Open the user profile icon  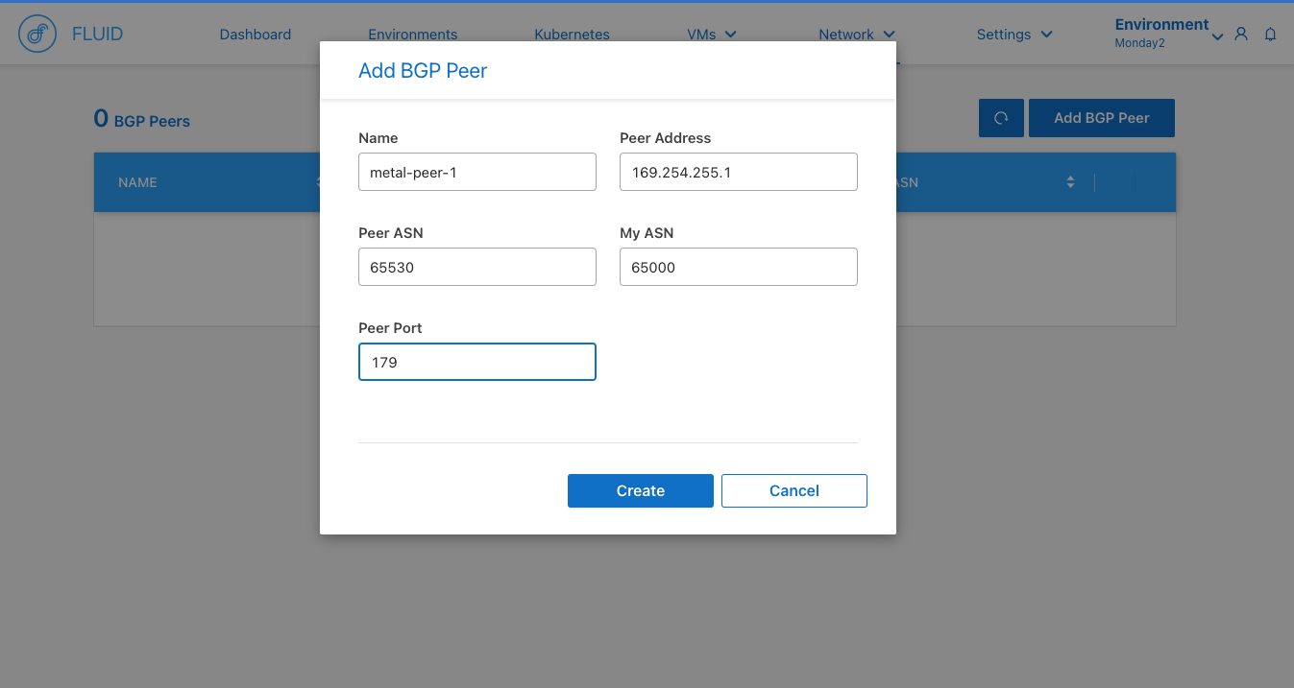coord(1241,34)
